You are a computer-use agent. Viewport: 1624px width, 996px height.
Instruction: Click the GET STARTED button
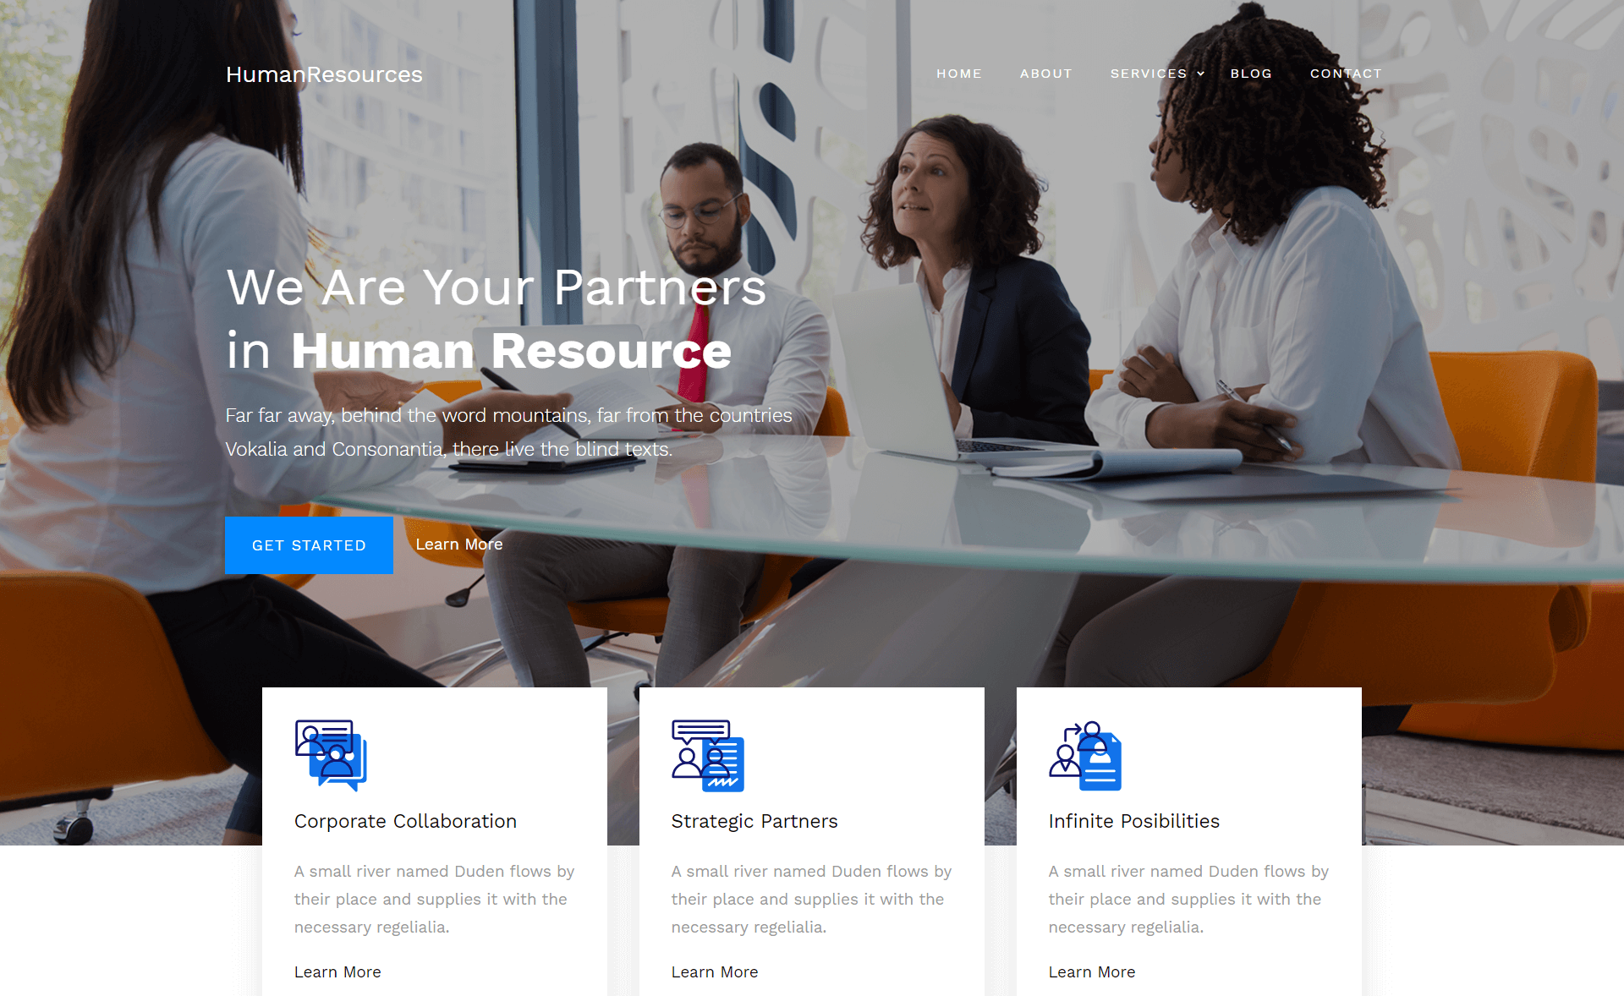309,545
